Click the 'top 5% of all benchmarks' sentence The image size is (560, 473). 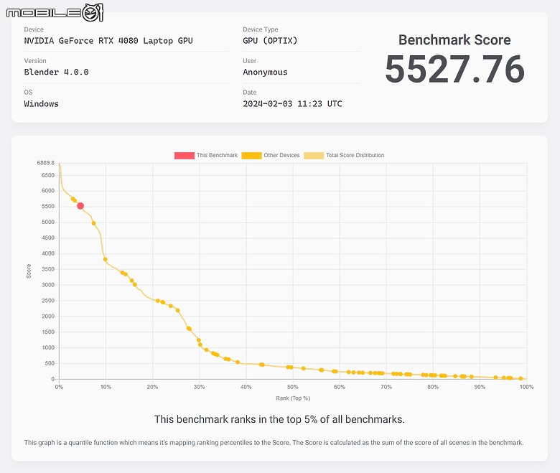(280, 419)
